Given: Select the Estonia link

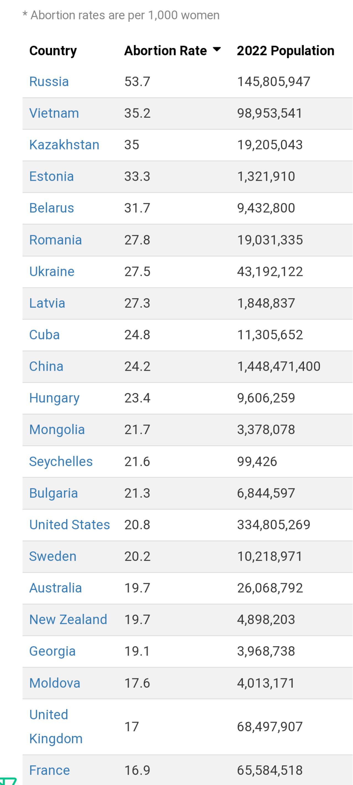Looking at the screenshot, I should [x=52, y=176].
